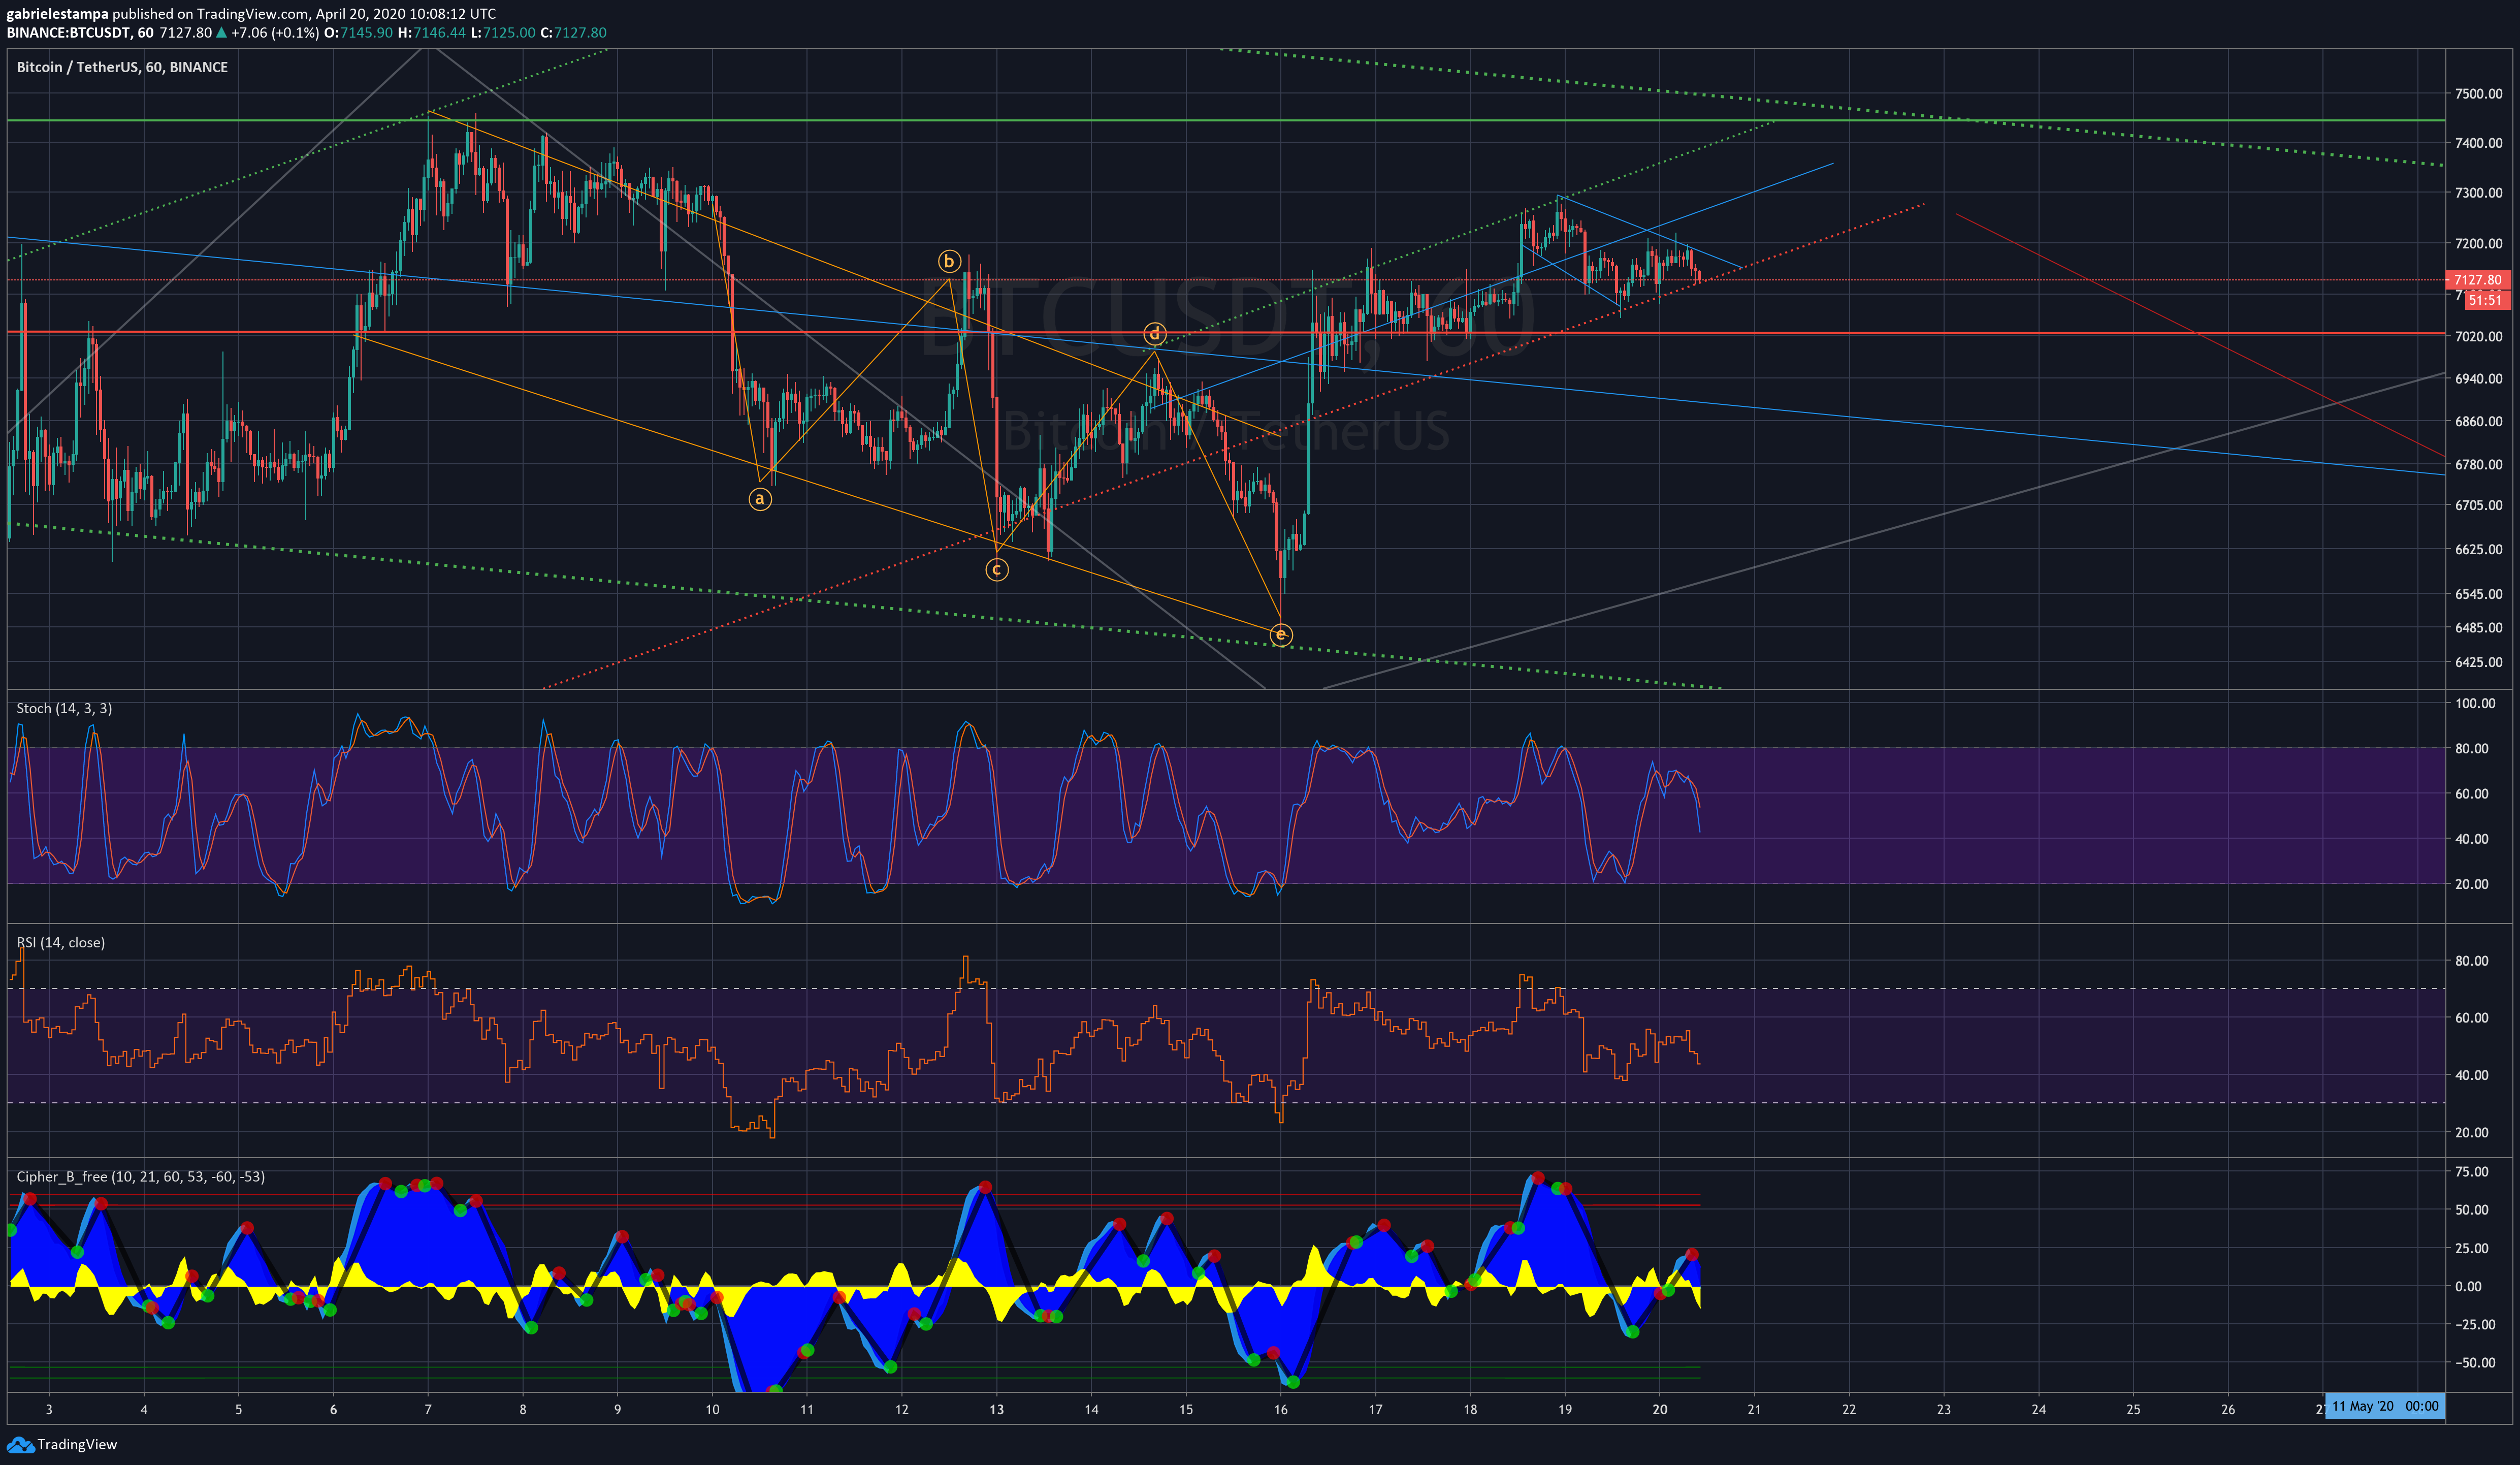Click the TradingView logo at bottom left
Screen dimensions: 2520x1465
(x=62, y=1444)
